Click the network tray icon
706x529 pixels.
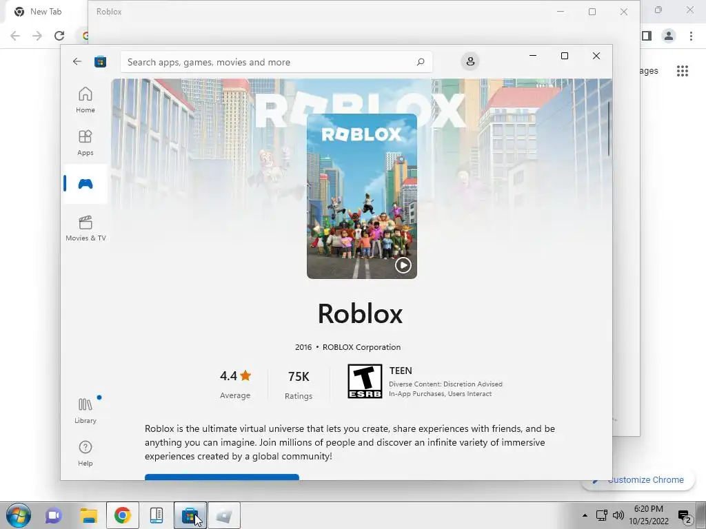point(601,515)
